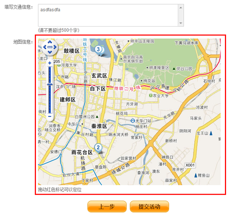Select map marker number 3

pos(98,49)
